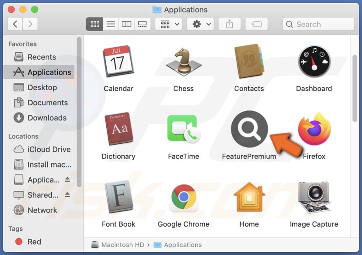The height and width of the screenshot is (255, 362).
Task: Open Documents in the sidebar
Action: coord(39,103)
